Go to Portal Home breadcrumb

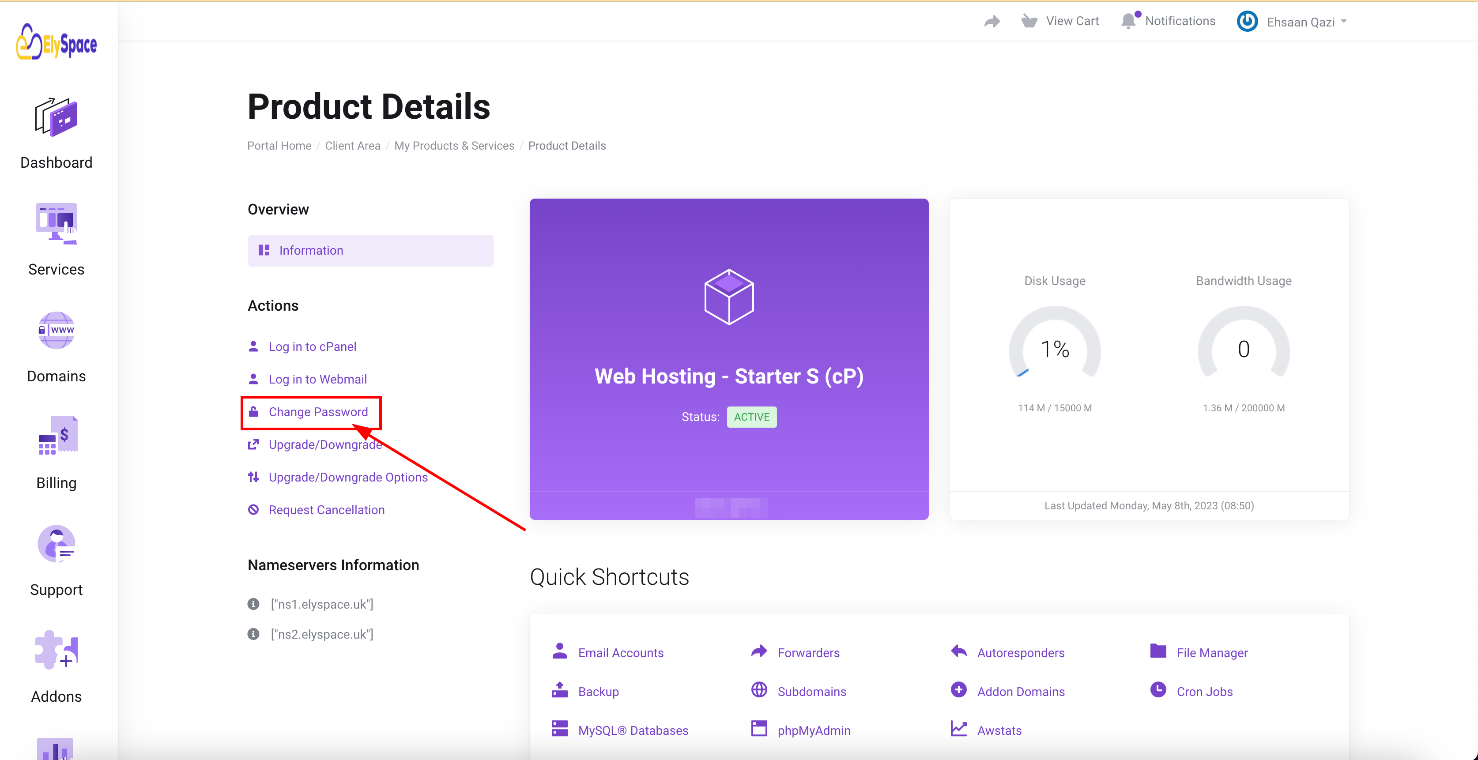[279, 146]
